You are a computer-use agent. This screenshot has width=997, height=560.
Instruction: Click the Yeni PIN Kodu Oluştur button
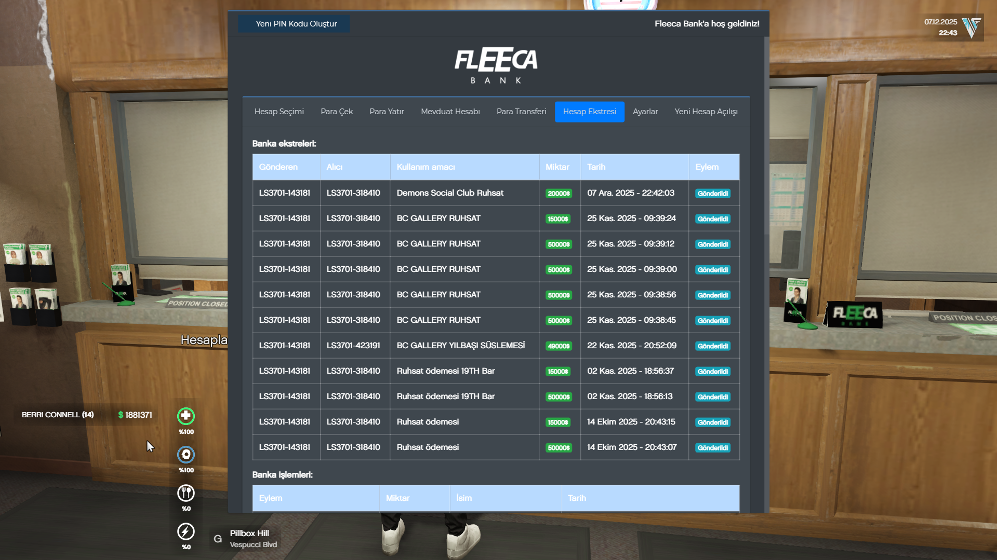(x=294, y=24)
